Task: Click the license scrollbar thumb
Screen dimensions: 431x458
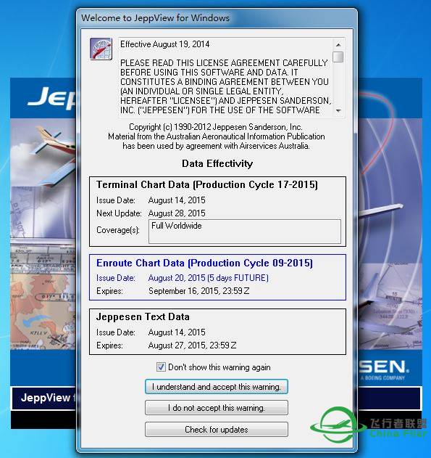Action: coord(338,57)
